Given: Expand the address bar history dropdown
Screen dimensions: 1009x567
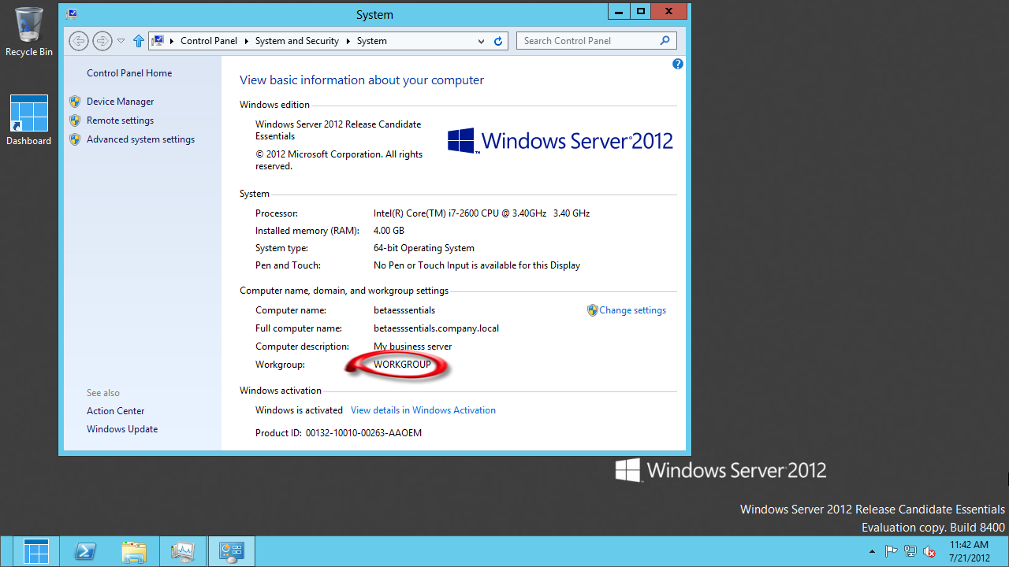Looking at the screenshot, I should [x=482, y=41].
